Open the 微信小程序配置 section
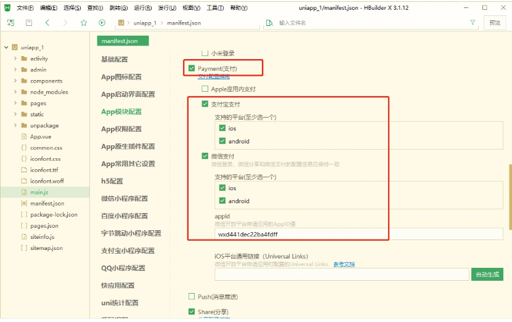Image resolution: width=512 pixels, height=322 pixels. (x=124, y=198)
